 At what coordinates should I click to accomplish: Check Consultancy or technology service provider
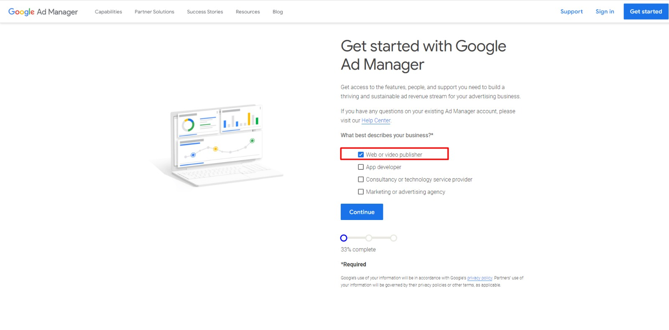(361, 179)
